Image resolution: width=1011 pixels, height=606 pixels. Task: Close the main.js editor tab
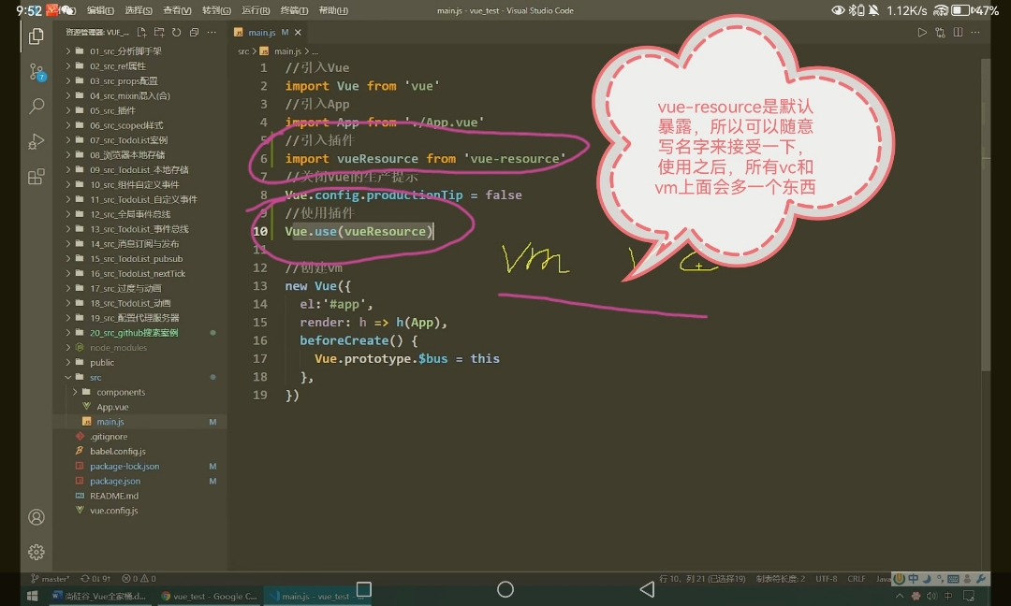coord(298,32)
